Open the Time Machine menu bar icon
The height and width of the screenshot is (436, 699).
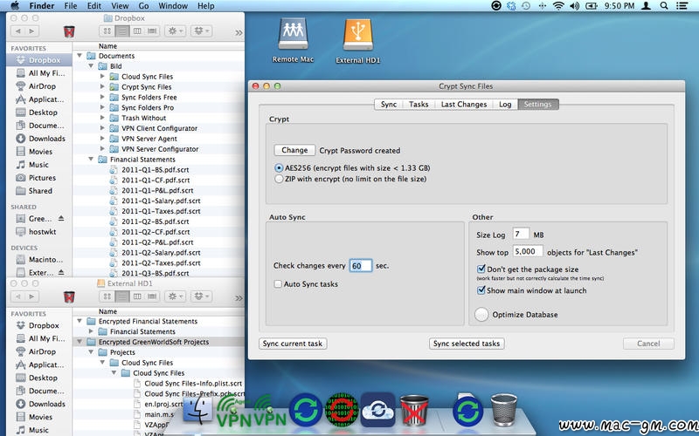coord(526,6)
